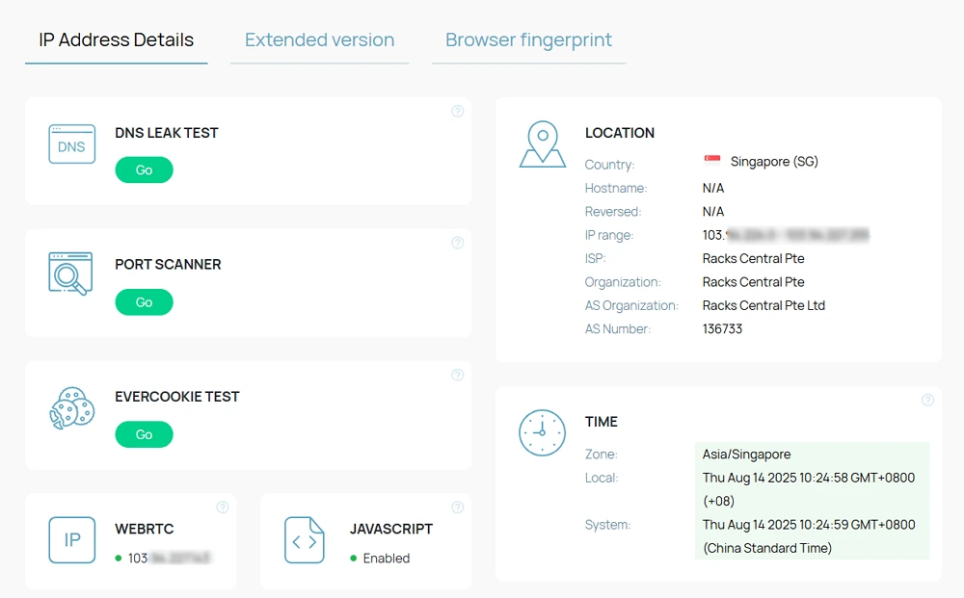Open help for the Port Scanner card

click(x=457, y=243)
